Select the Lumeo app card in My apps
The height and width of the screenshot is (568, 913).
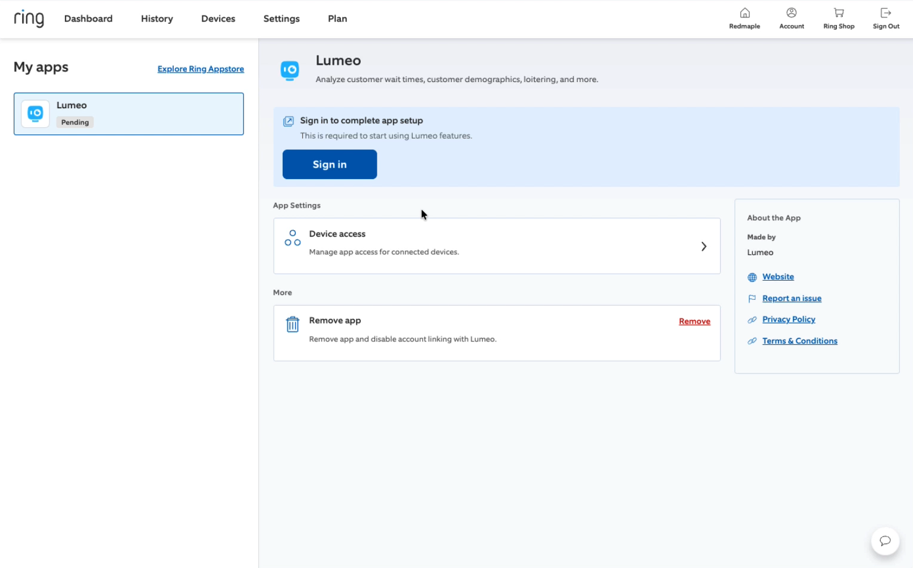point(129,114)
